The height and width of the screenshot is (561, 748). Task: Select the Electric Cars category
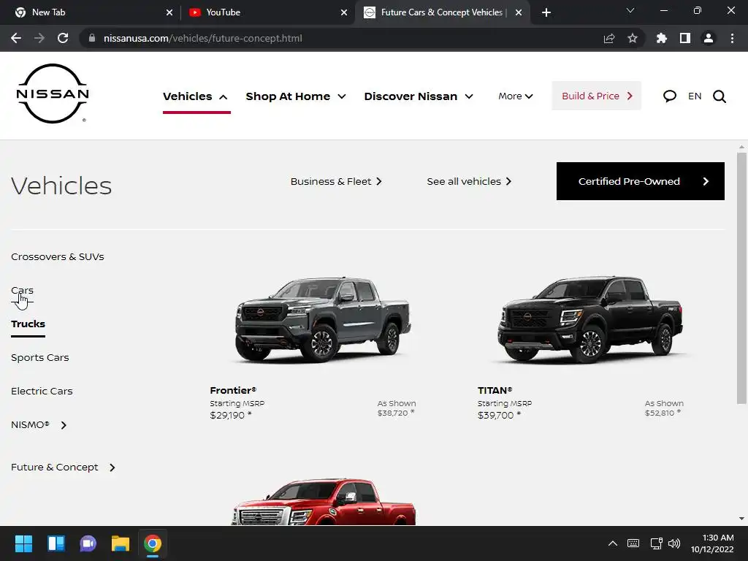click(42, 392)
